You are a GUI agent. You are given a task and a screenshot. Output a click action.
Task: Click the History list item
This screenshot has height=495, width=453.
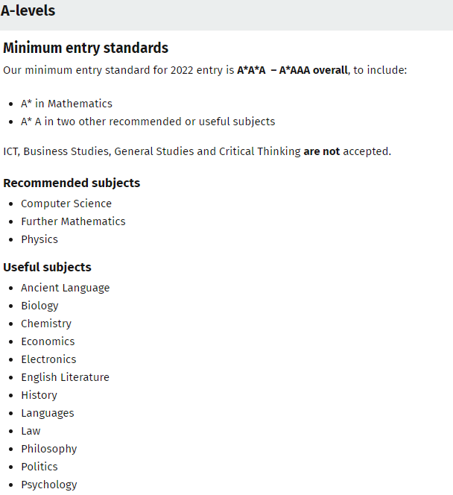pyautogui.click(x=39, y=395)
